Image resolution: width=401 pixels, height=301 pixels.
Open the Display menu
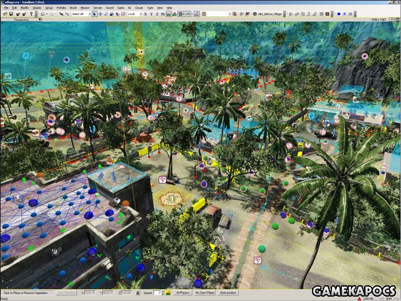[x=37, y=8]
